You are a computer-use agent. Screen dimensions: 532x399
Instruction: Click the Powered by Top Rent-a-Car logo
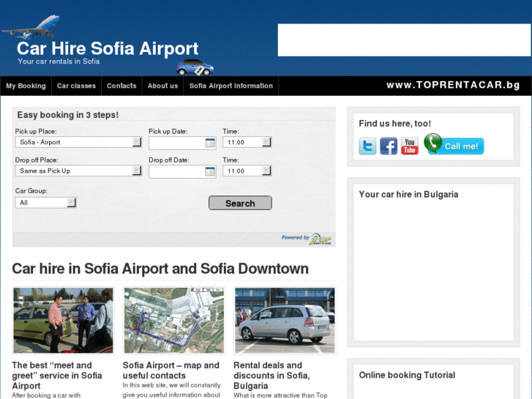point(307,239)
